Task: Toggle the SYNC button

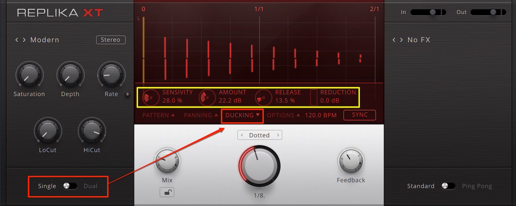Action: (x=360, y=115)
